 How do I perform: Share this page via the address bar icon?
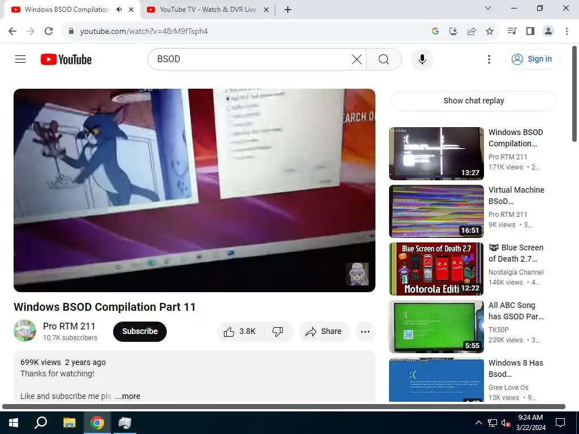coord(471,32)
